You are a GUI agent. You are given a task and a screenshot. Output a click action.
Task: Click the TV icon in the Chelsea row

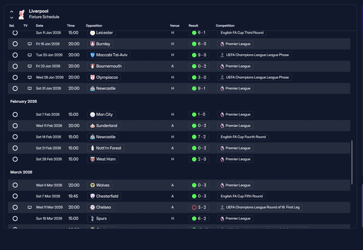[x=29, y=207]
